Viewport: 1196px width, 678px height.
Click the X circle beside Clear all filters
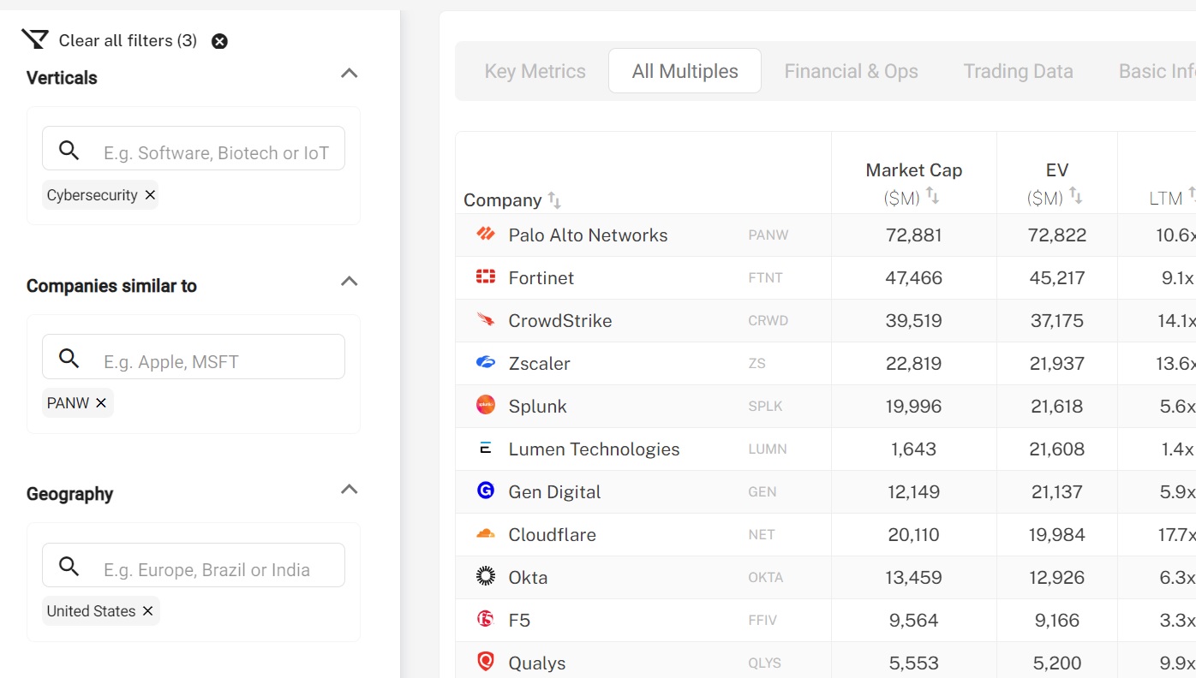(x=219, y=41)
